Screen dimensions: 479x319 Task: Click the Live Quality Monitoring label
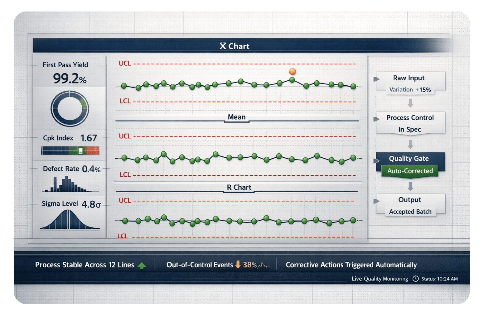[380, 279]
